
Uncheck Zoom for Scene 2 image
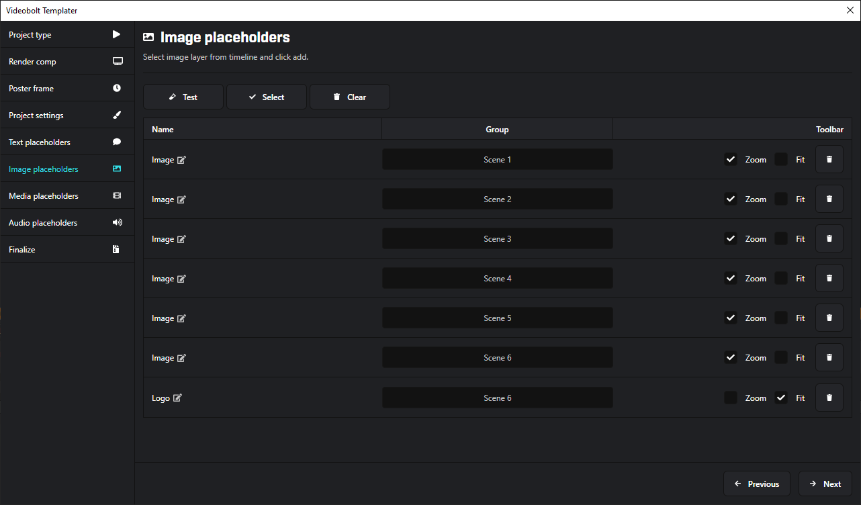731,199
